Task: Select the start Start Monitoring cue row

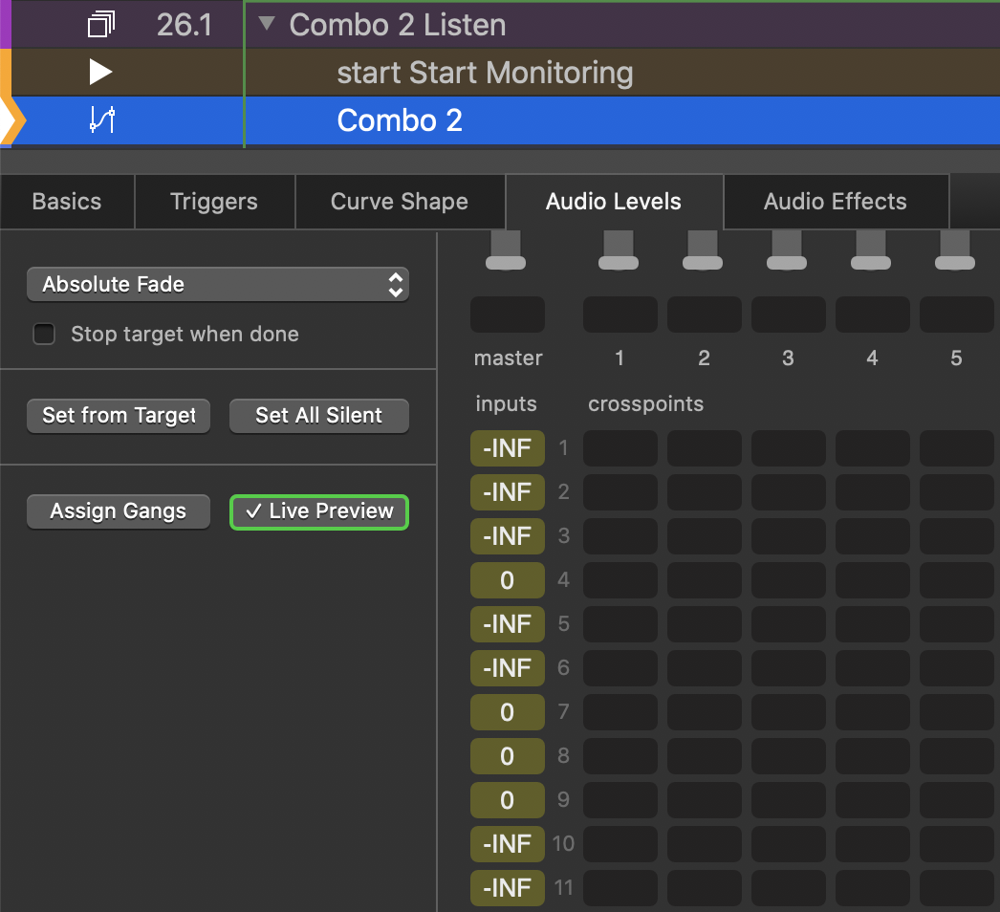Action: 485,73
